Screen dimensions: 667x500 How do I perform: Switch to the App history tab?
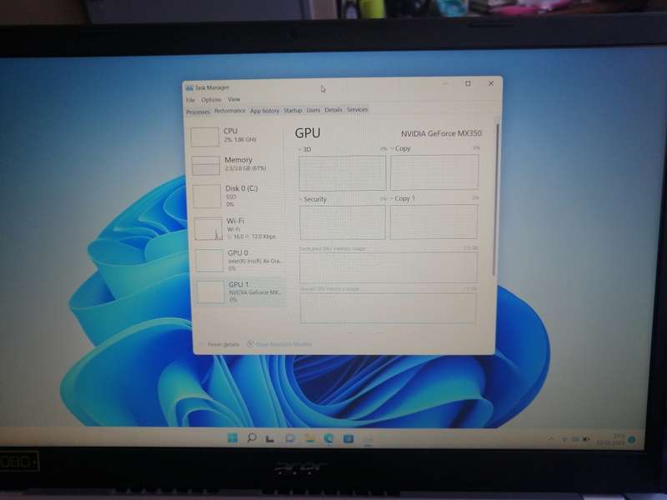point(264,111)
